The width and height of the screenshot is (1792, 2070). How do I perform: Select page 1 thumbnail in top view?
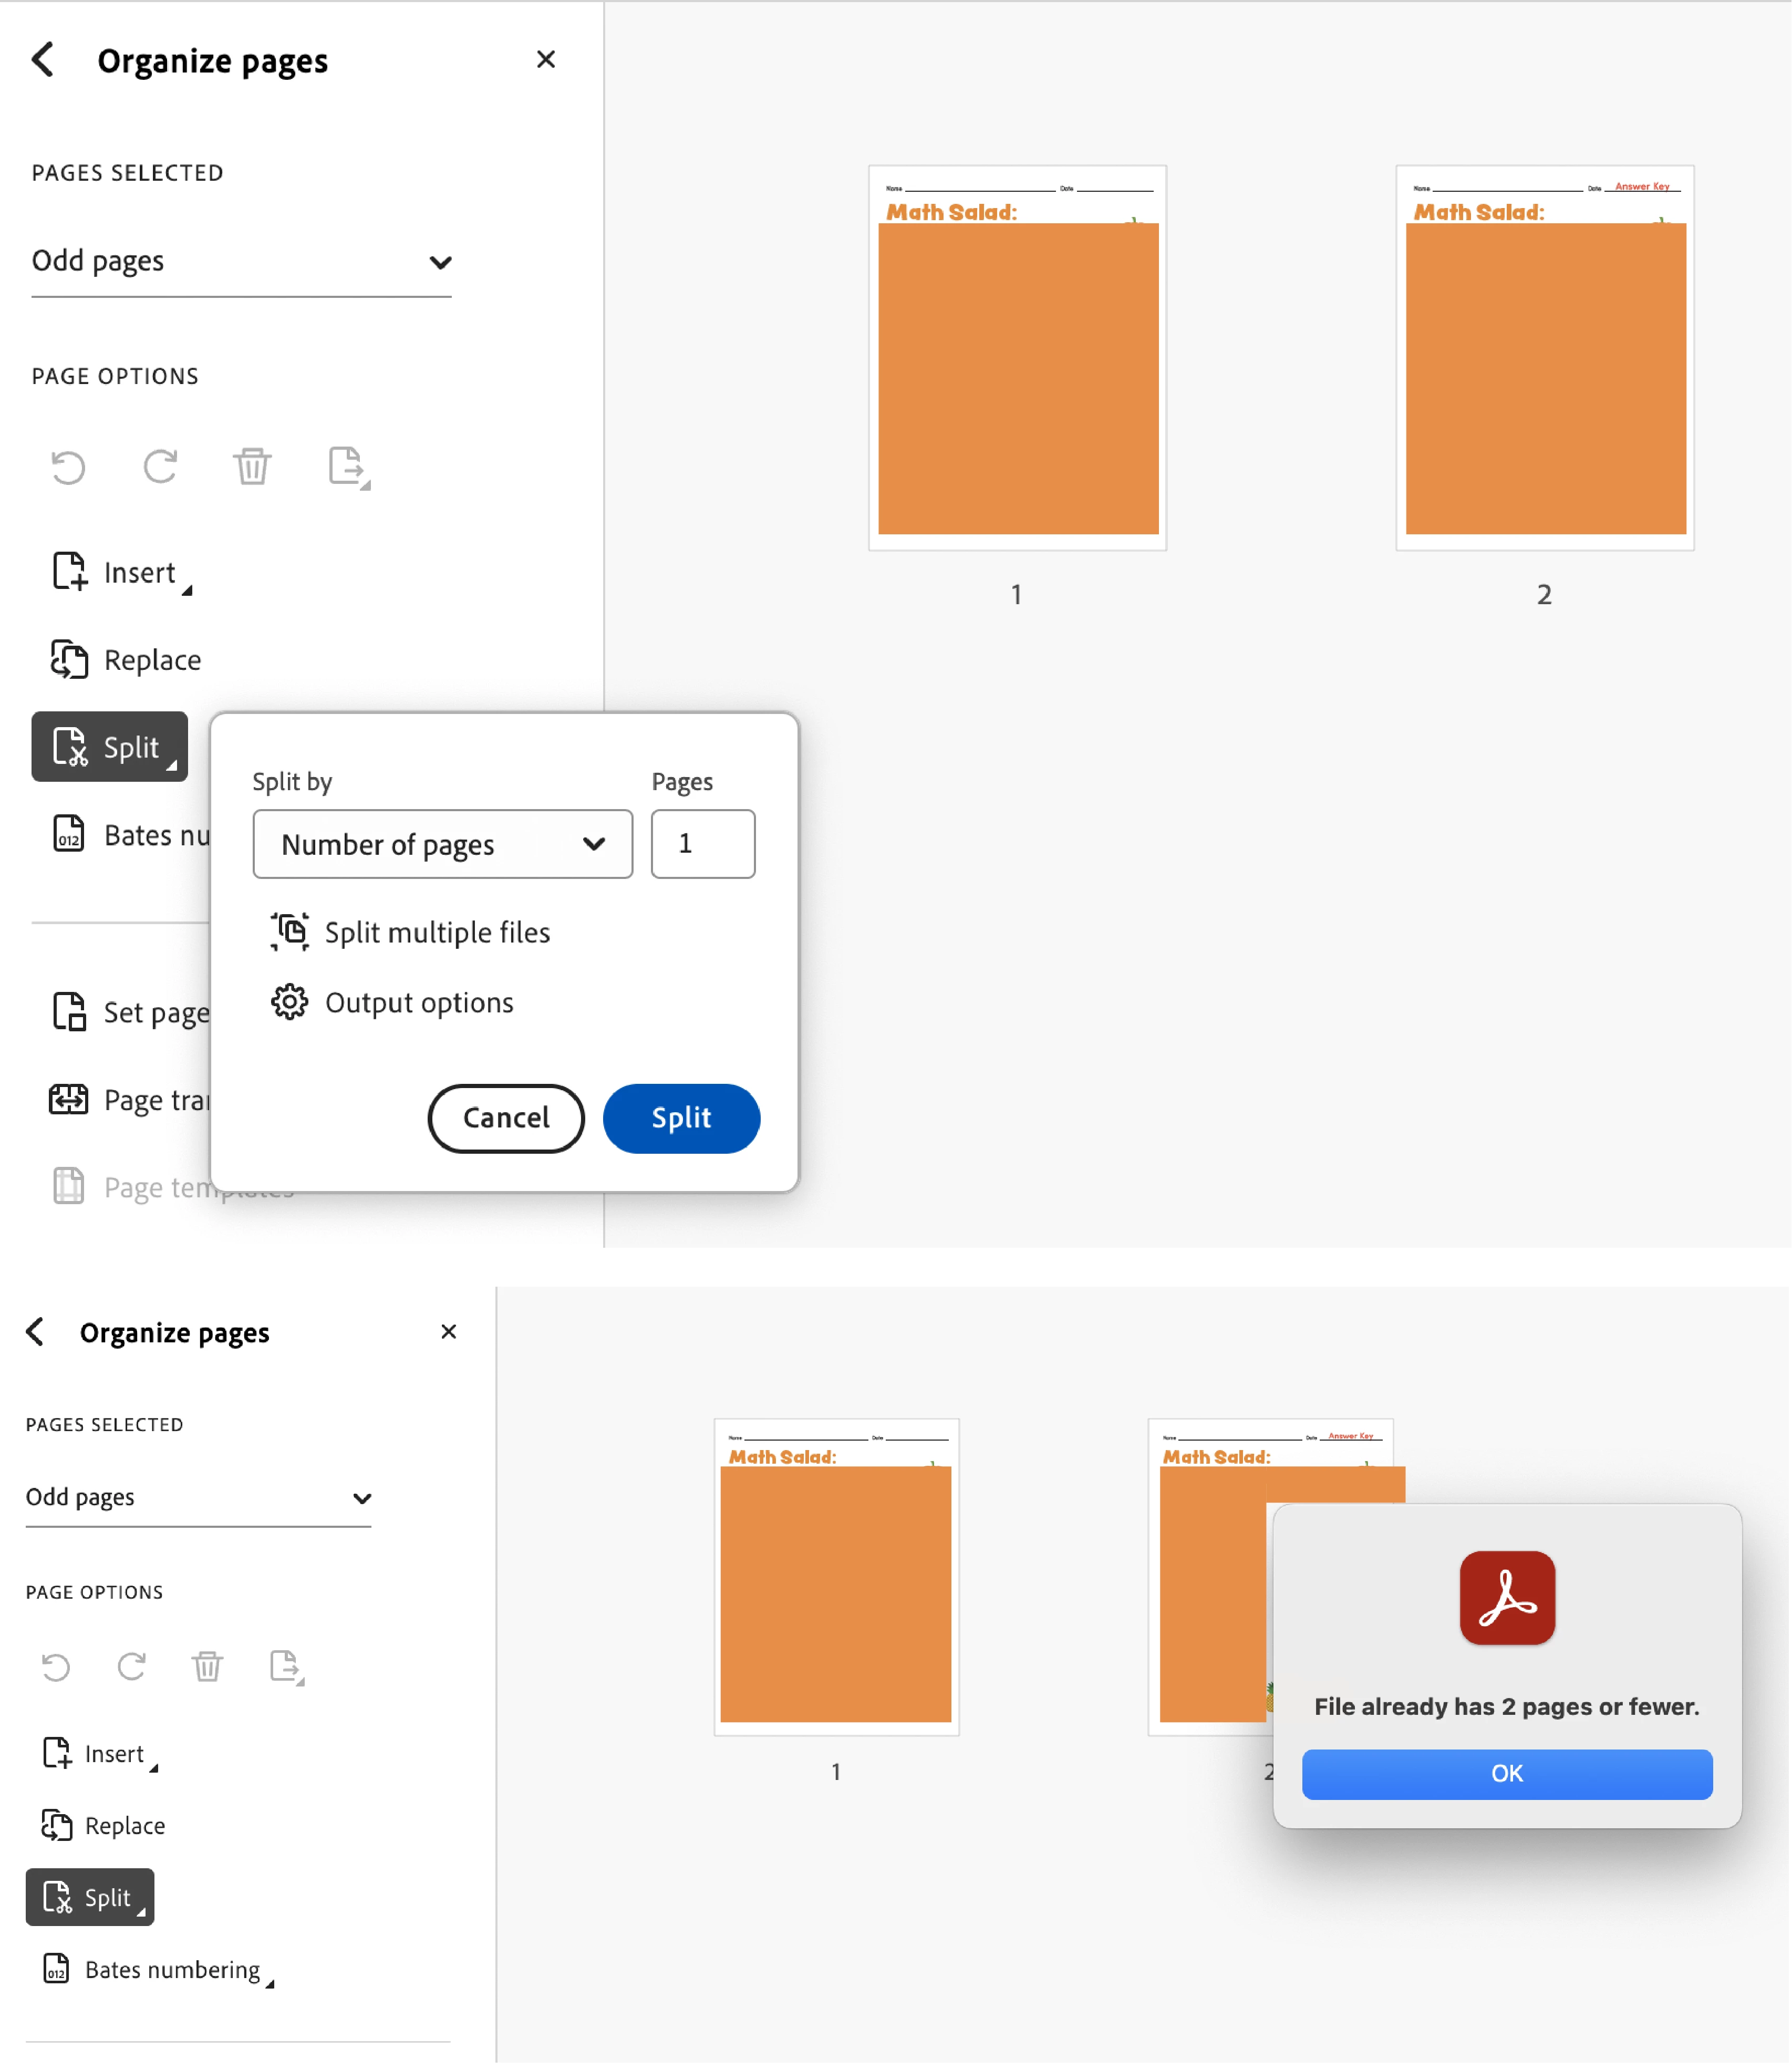point(1017,358)
